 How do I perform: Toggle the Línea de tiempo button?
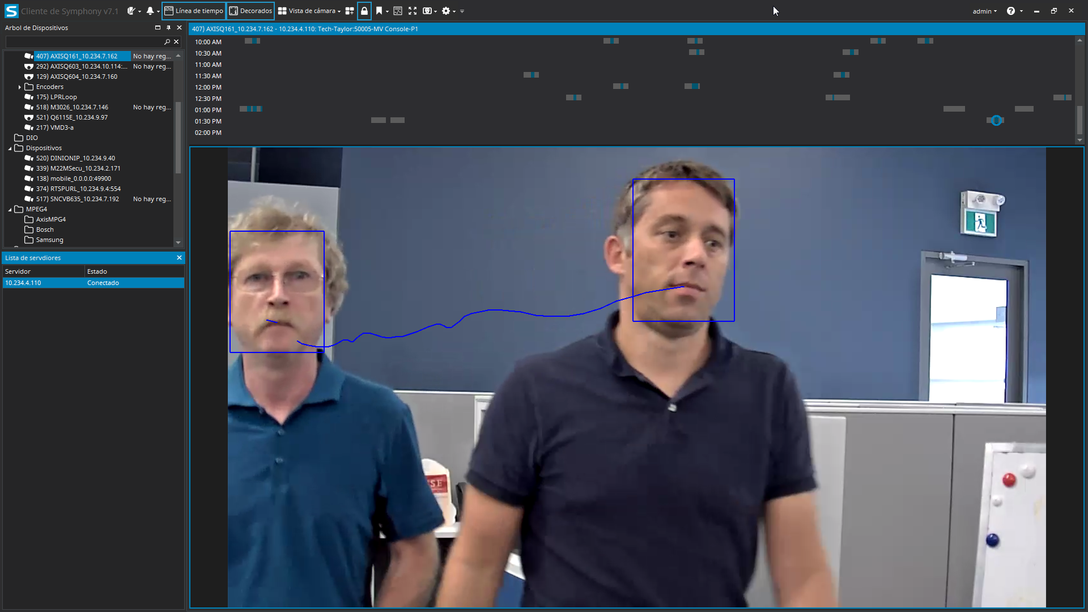tap(194, 11)
